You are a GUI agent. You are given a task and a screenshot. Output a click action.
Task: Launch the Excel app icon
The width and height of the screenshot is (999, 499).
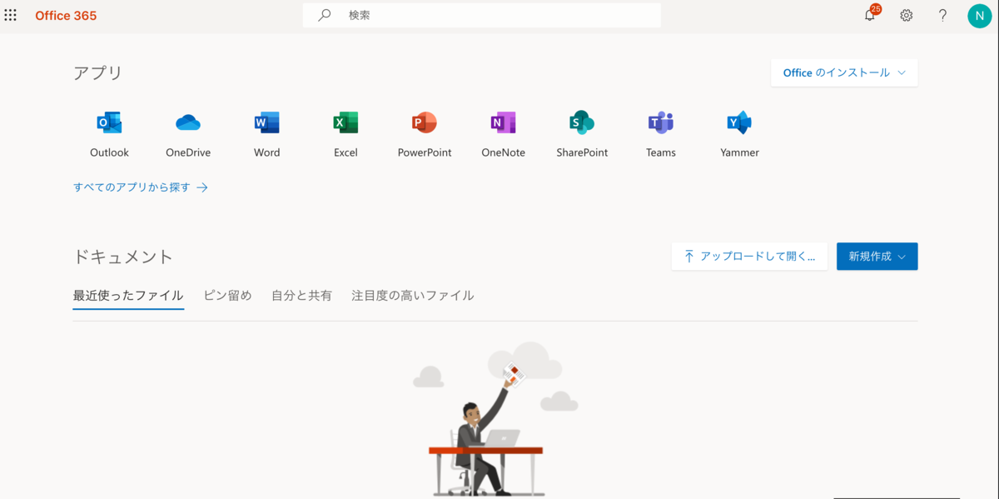click(x=345, y=122)
